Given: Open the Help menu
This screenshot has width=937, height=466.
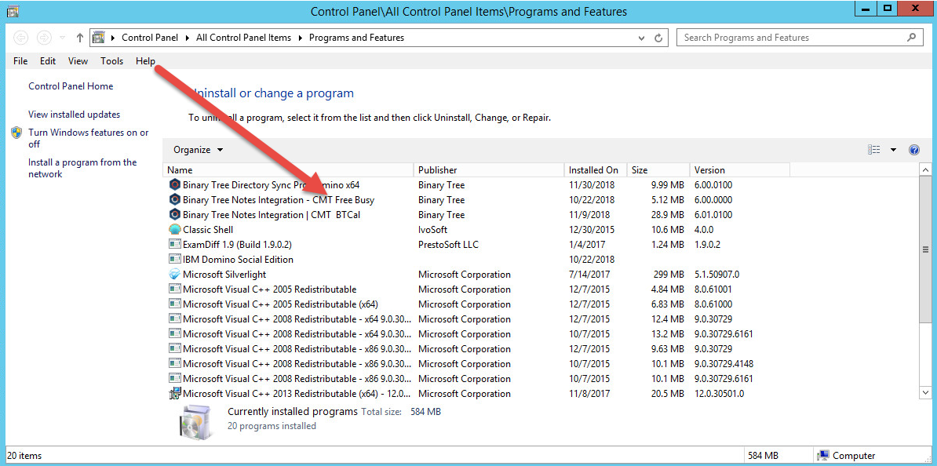Looking at the screenshot, I should pyautogui.click(x=145, y=61).
